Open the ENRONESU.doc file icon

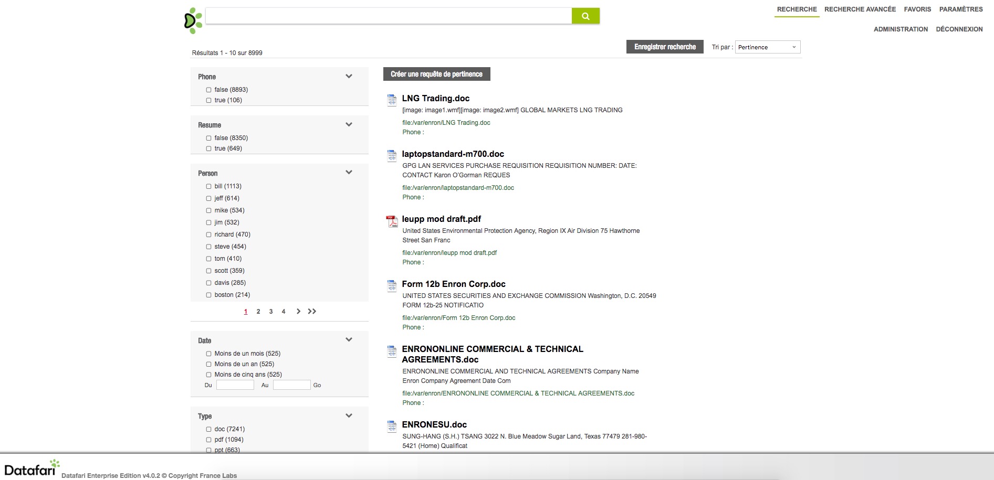coord(392,426)
